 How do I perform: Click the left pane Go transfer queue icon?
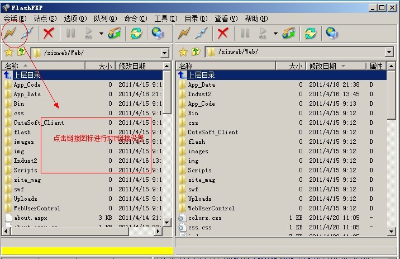[88, 33]
